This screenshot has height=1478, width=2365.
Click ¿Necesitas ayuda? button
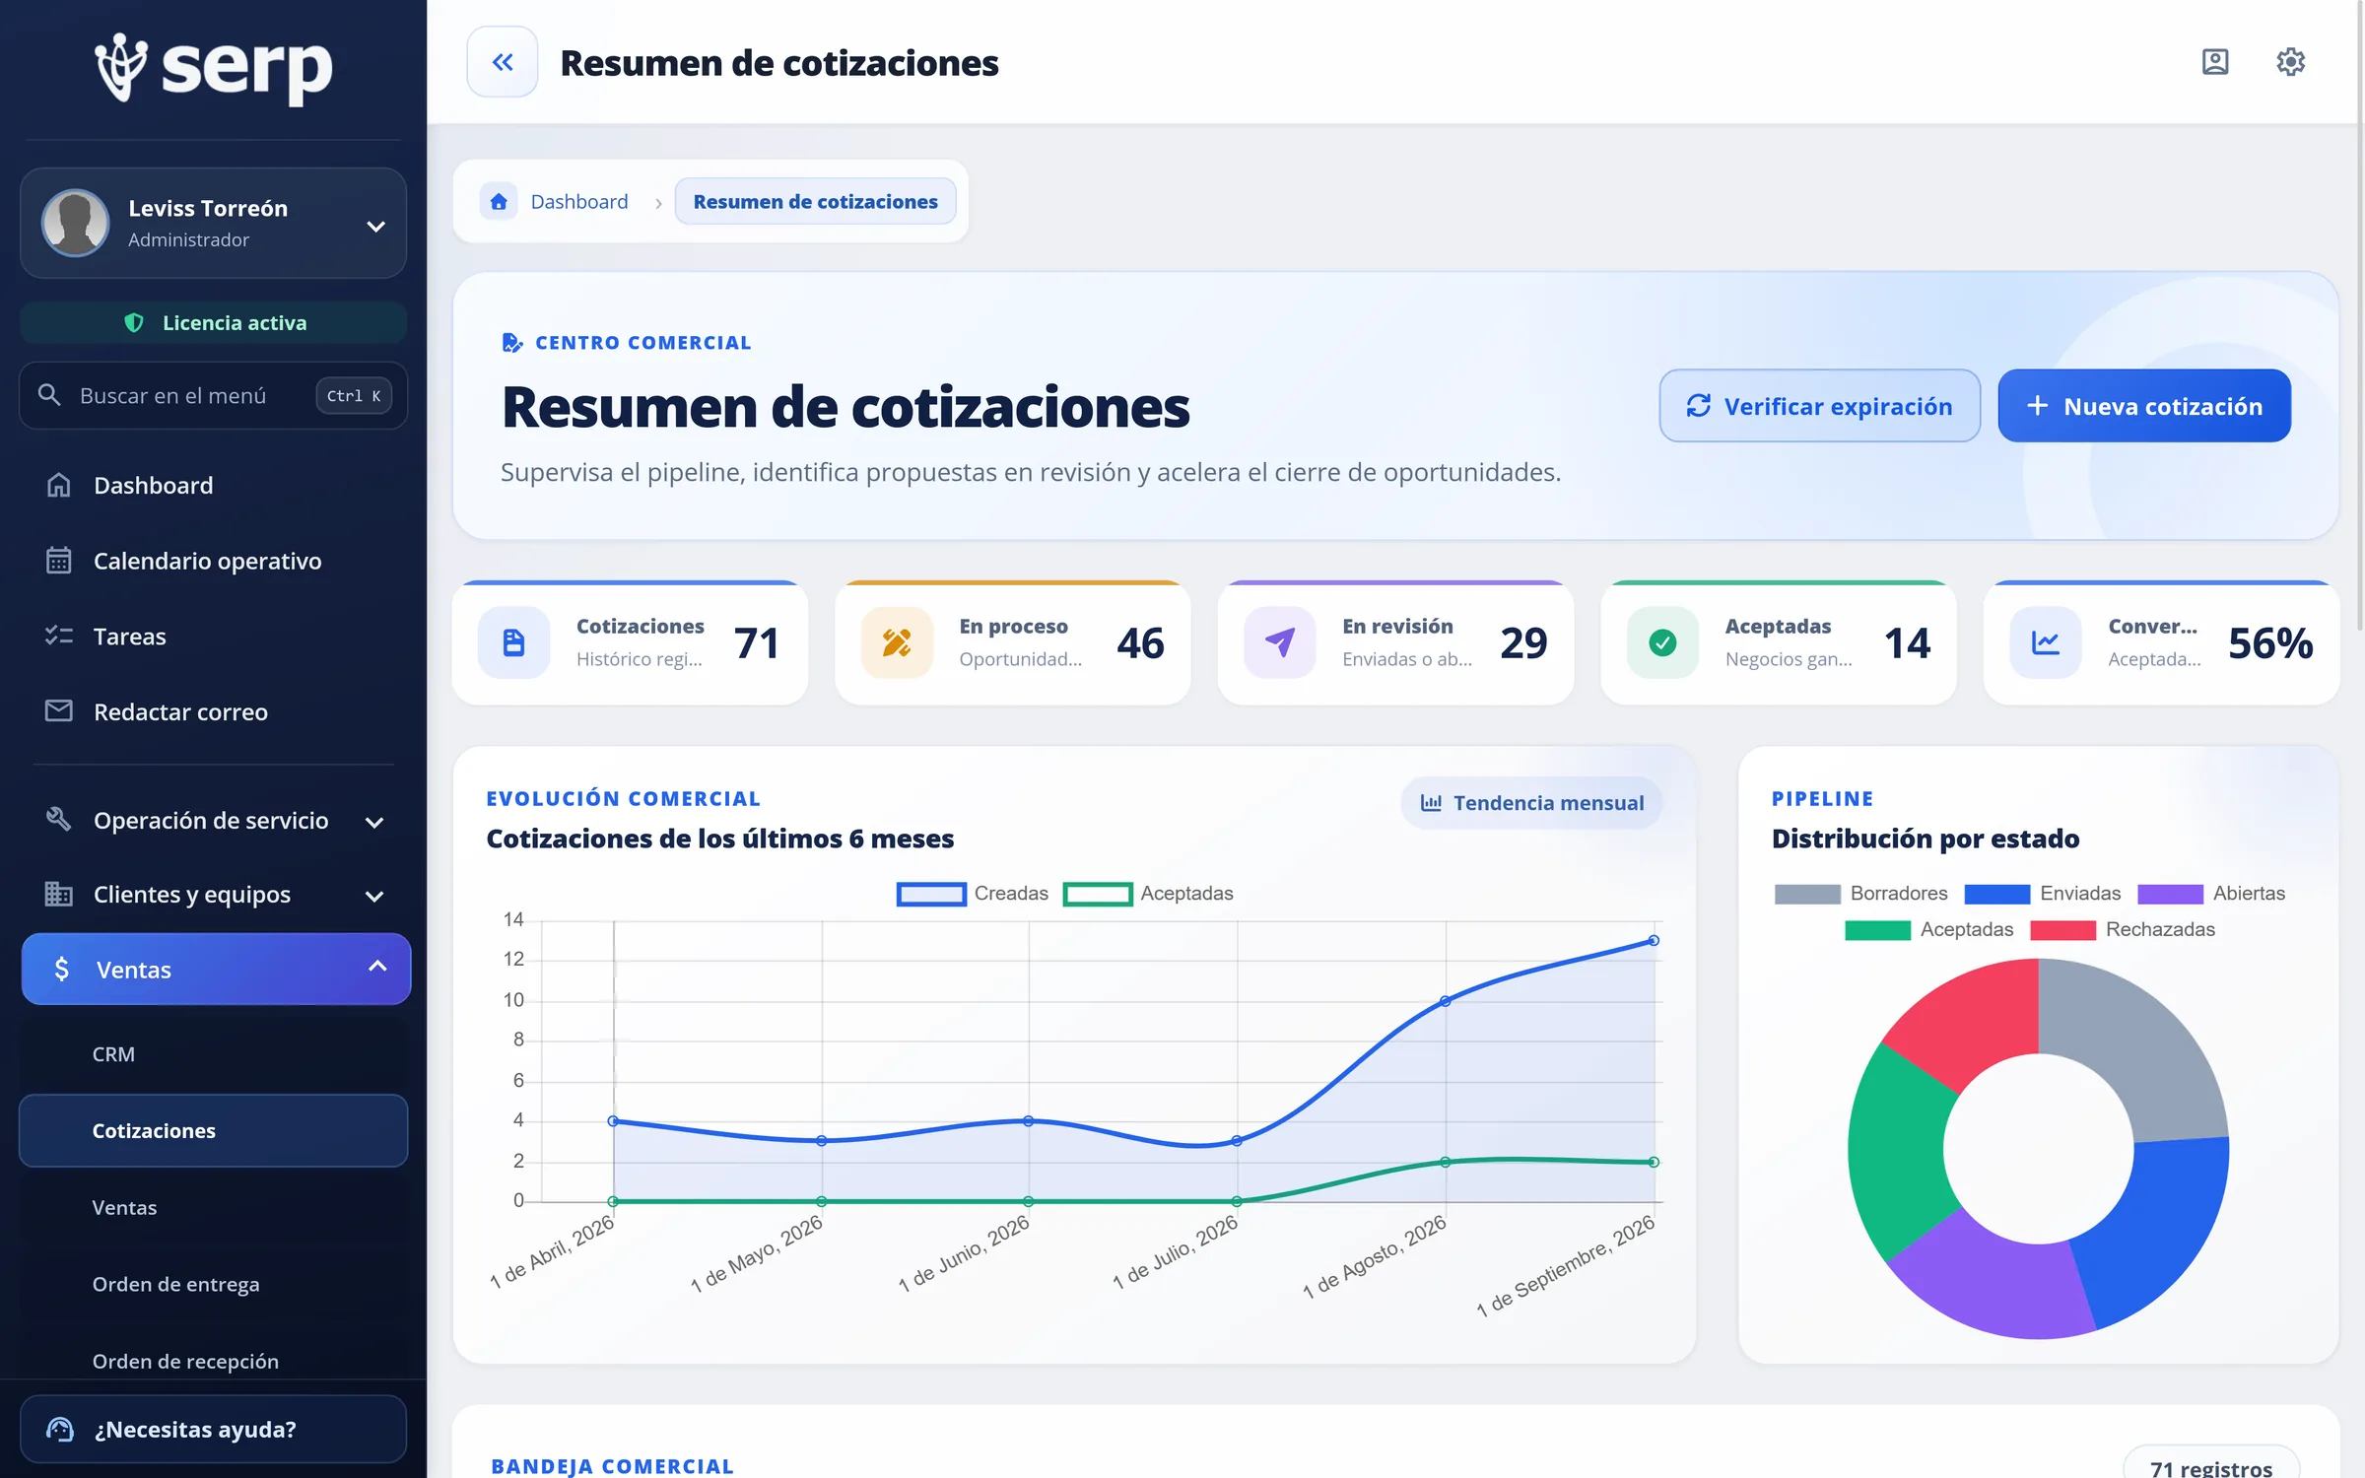[x=213, y=1429]
